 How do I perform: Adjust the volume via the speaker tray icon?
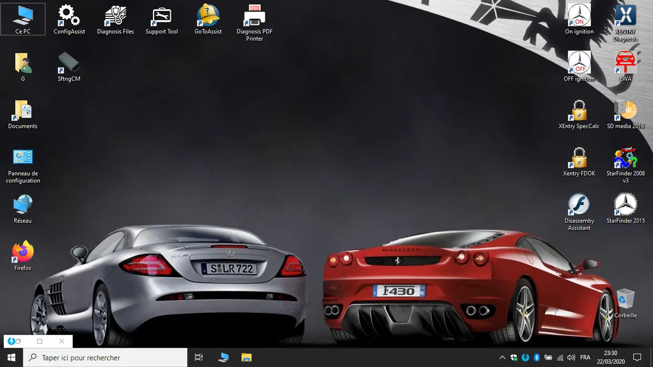tap(571, 357)
